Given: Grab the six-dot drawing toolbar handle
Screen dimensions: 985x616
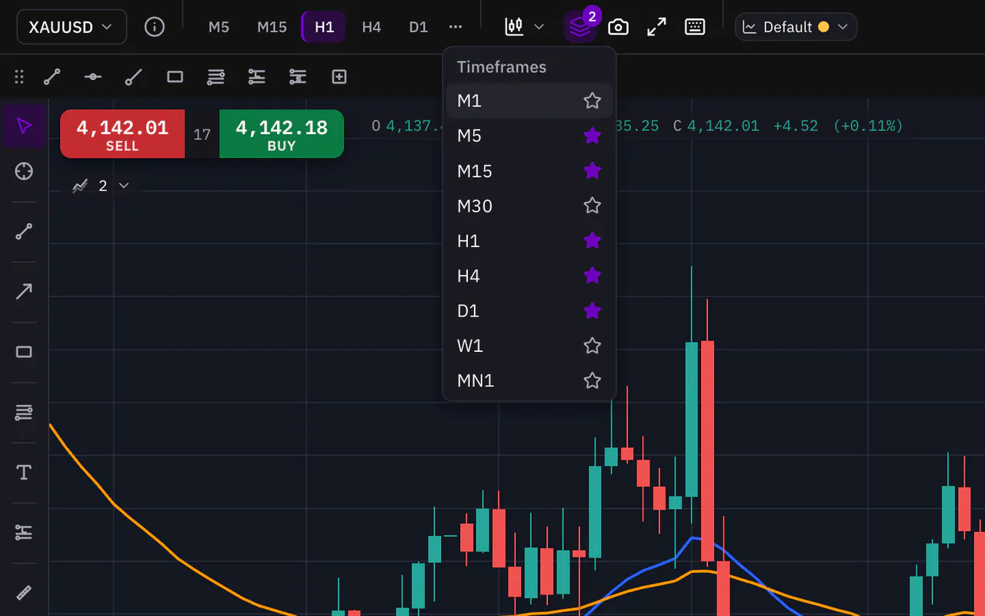Looking at the screenshot, I should [19, 76].
